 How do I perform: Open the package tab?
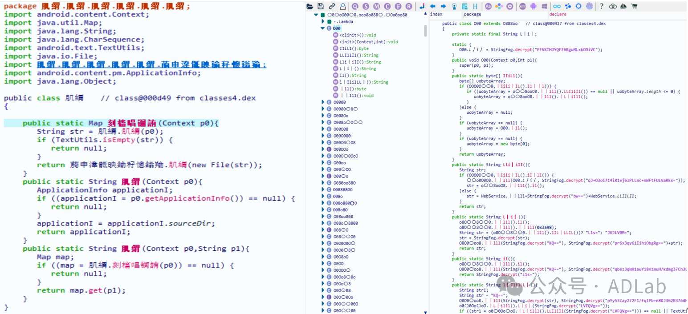pyautogui.click(x=472, y=14)
